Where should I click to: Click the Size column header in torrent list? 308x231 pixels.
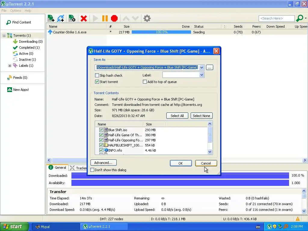pyautogui.click(x=122, y=26)
